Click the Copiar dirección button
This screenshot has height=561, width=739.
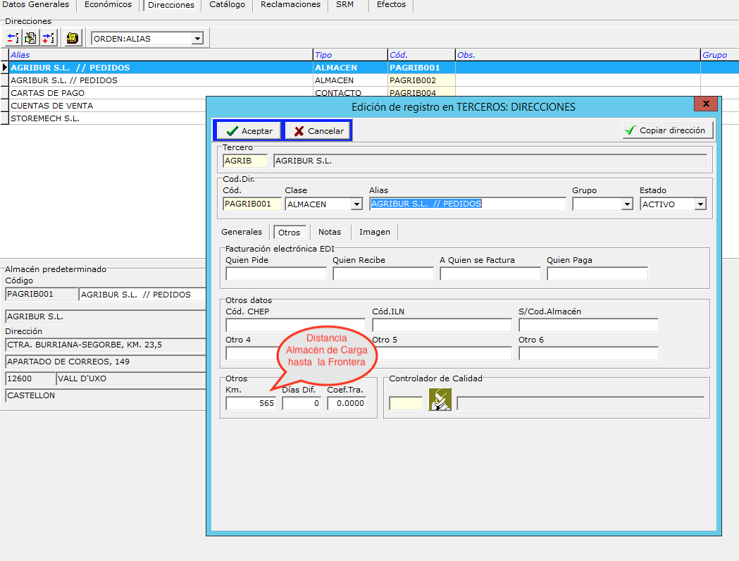668,130
